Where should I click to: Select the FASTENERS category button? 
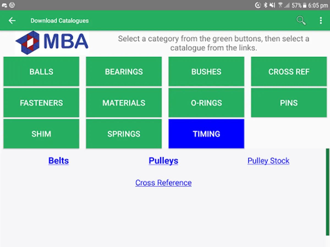[x=41, y=103]
